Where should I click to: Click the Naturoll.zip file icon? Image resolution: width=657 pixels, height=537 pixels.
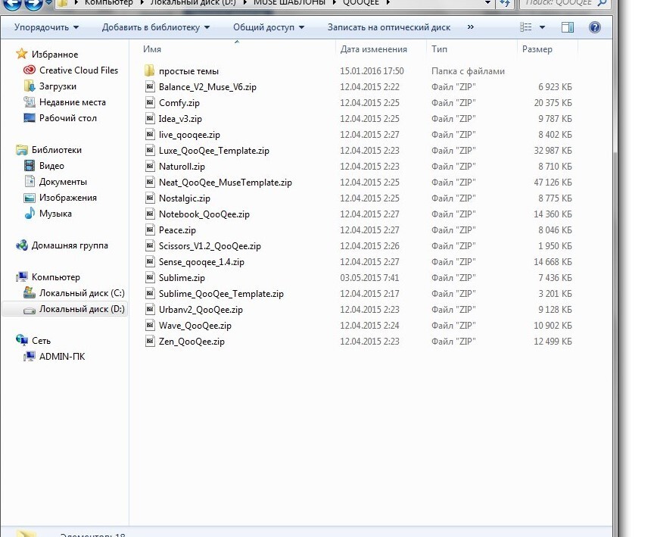150,167
